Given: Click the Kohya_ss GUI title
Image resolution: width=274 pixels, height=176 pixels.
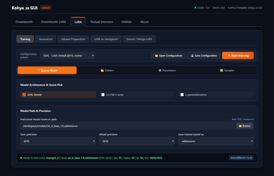Looking at the screenshot, I should coord(25,8).
